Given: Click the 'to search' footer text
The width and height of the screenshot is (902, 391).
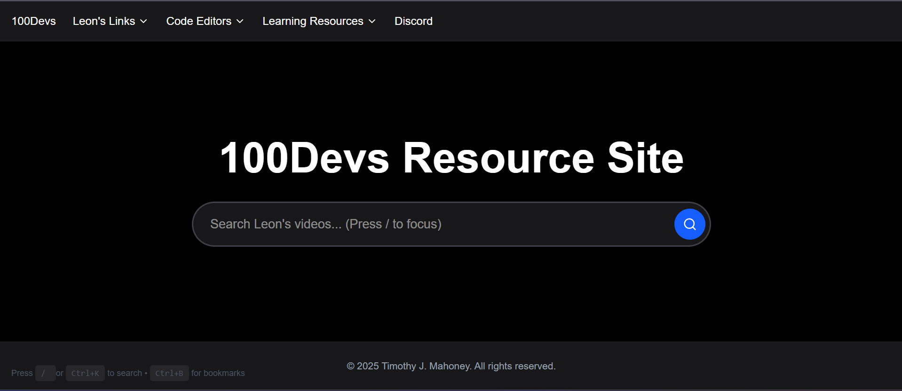Looking at the screenshot, I should point(125,373).
